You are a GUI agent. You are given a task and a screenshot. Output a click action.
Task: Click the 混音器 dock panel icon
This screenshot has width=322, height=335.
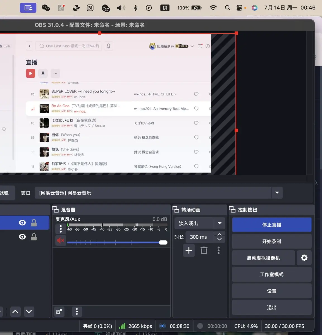(55, 210)
